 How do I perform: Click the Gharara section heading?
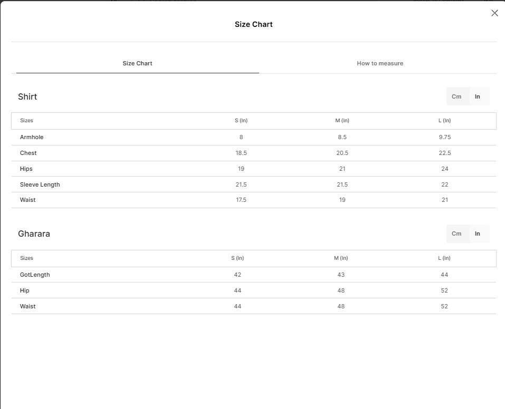(x=34, y=233)
